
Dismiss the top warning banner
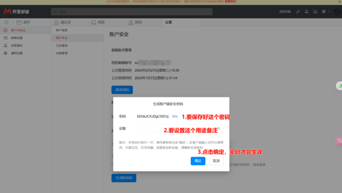pos(339,2)
